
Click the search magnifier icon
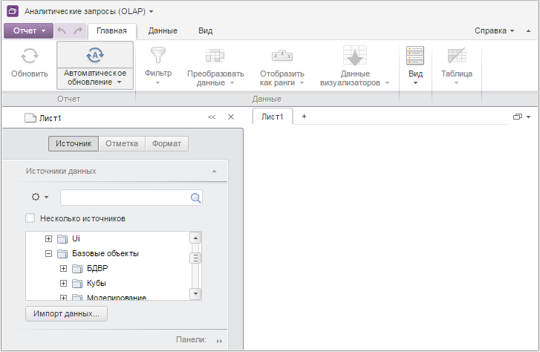click(x=195, y=198)
